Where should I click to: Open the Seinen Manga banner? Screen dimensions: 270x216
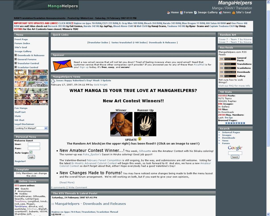[x=31, y=102]
